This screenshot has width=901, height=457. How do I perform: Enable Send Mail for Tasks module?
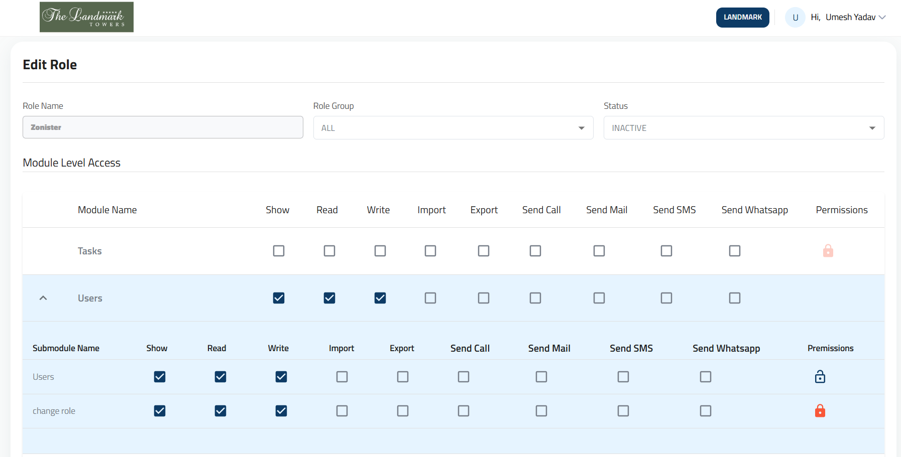point(599,251)
